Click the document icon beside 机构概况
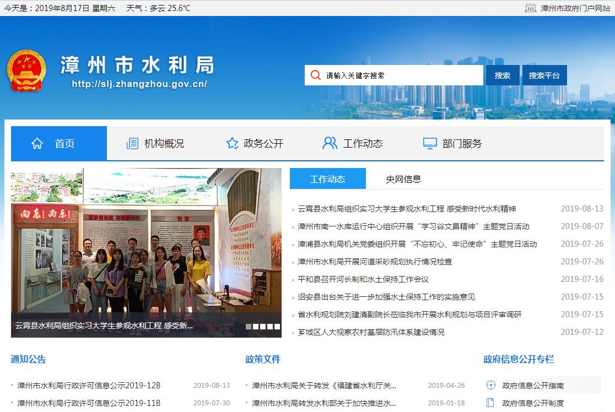The width and height of the screenshot is (615, 412). click(132, 144)
